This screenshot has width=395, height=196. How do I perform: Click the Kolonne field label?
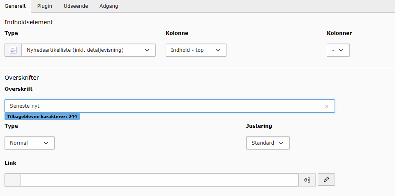point(177,33)
